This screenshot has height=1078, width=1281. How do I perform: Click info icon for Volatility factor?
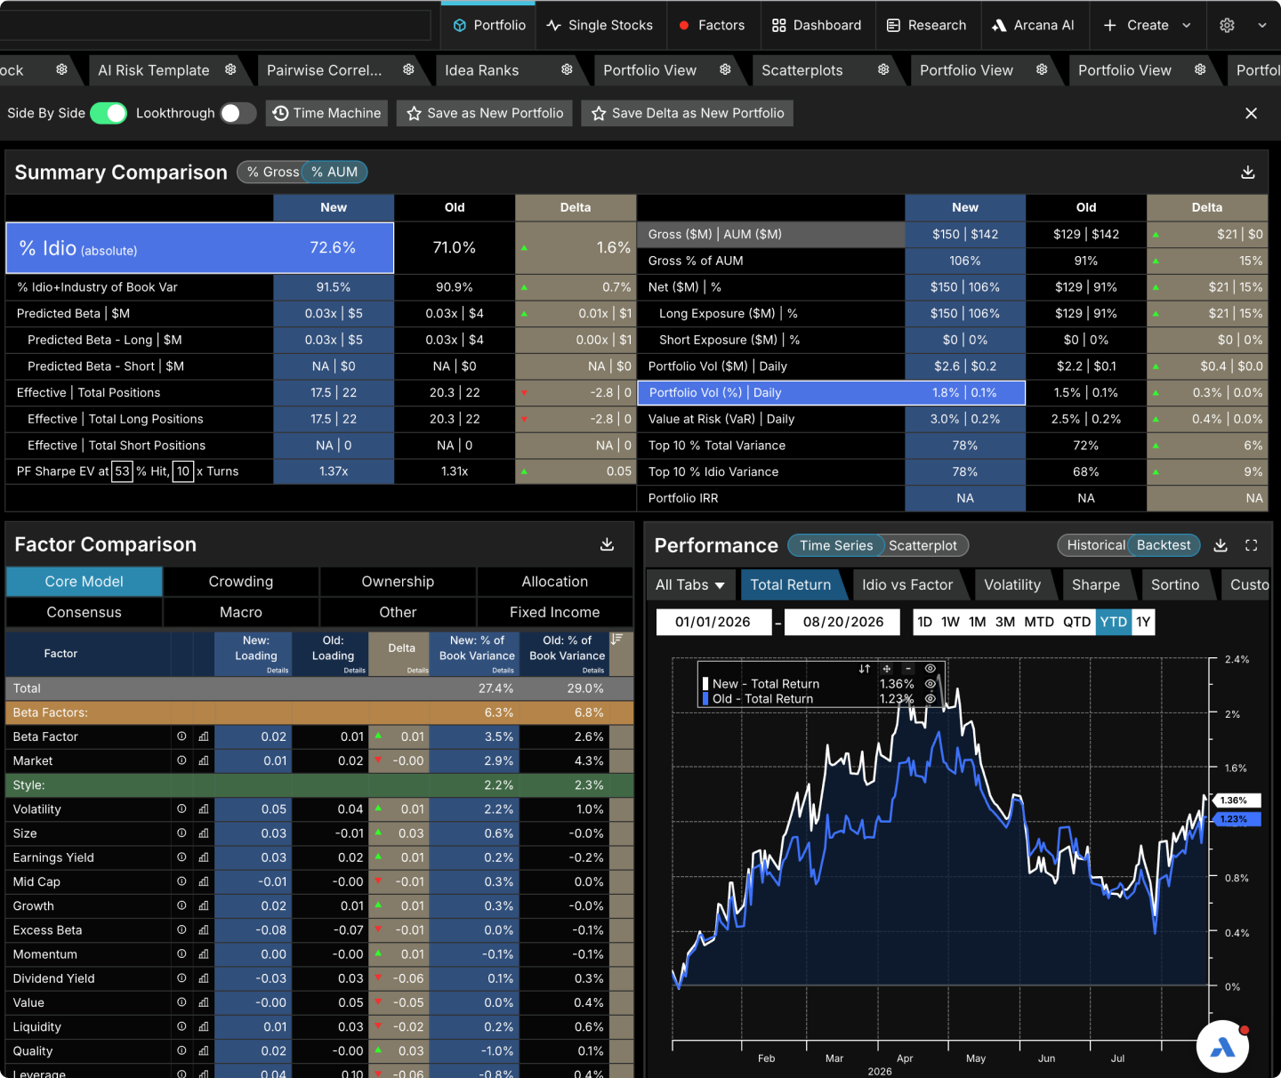click(181, 808)
